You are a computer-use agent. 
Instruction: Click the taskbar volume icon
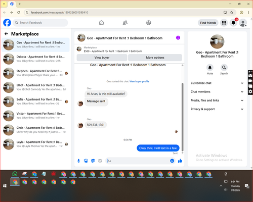[x=226, y=190]
